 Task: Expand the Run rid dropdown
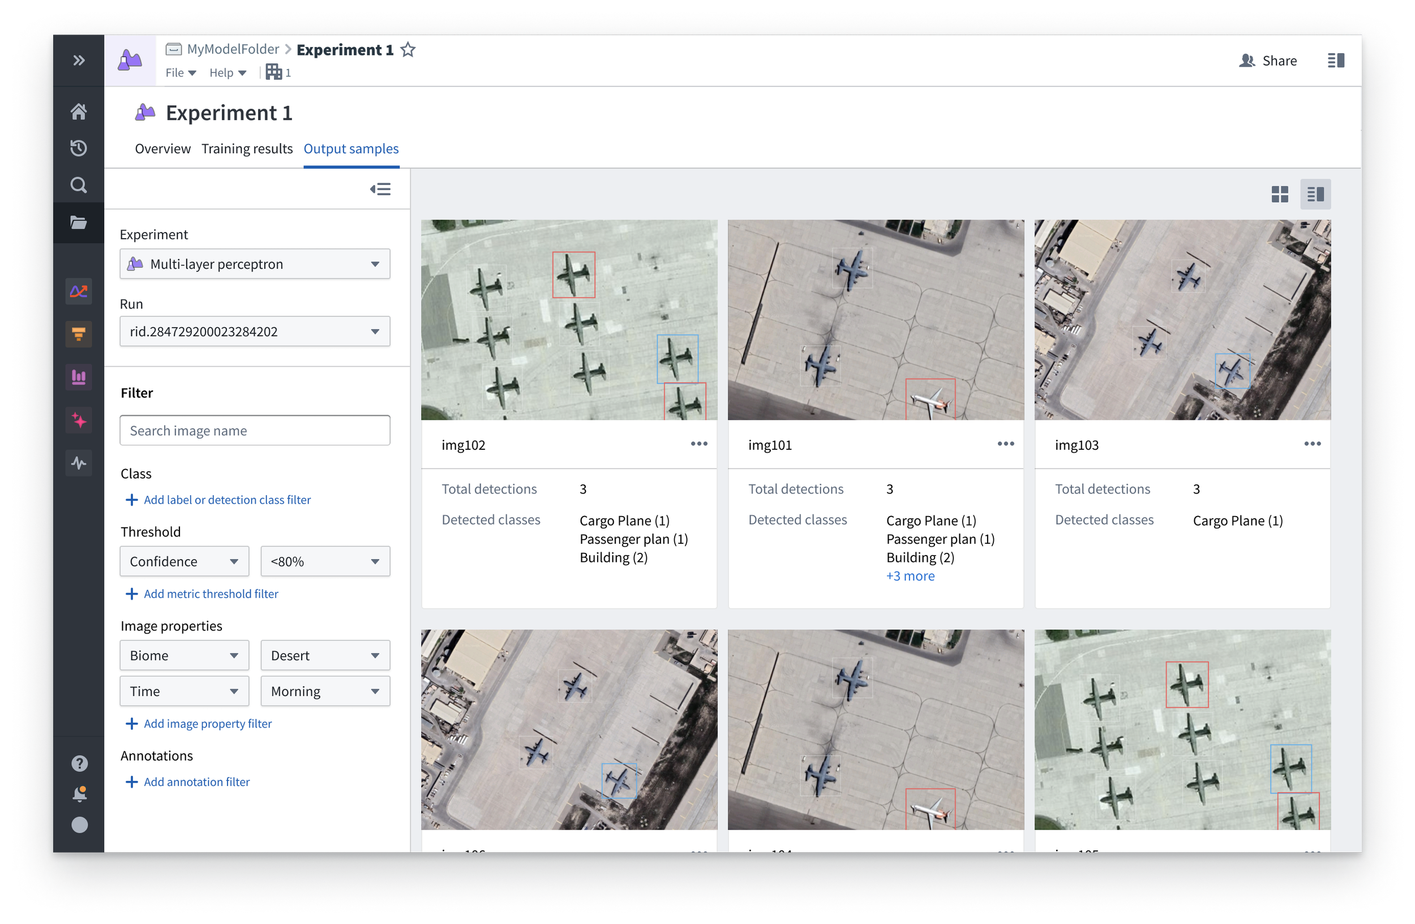pos(255,332)
